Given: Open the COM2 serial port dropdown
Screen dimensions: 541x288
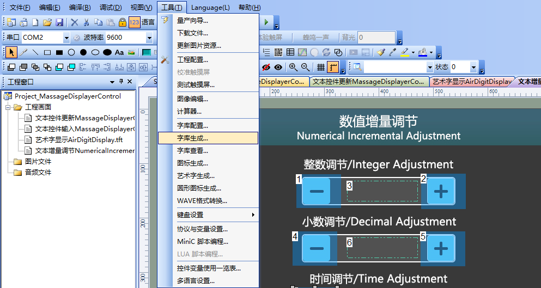Looking at the screenshot, I should tap(66, 38).
